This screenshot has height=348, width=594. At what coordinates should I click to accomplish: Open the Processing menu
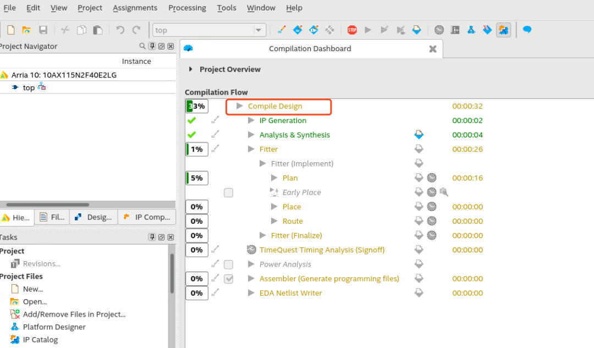(x=187, y=8)
